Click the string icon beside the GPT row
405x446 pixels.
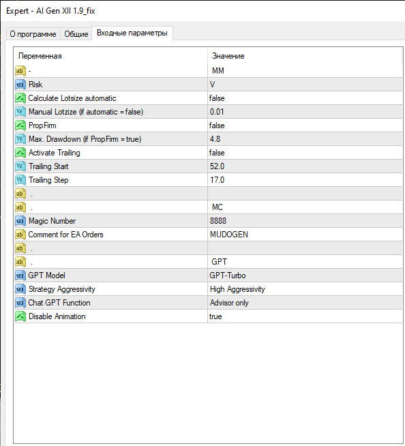coord(20,262)
